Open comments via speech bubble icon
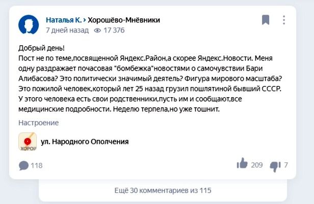The image size is (314, 204). point(23,165)
